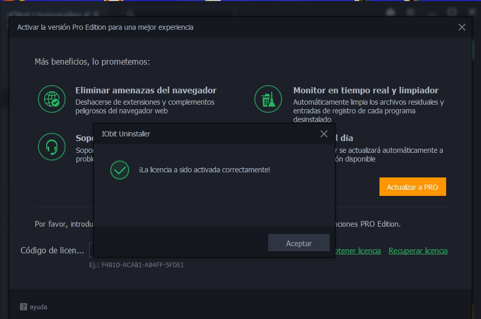This screenshot has width=481, height=319.
Task: Close the Pro Edition activation window
Action: coord(462,27)
